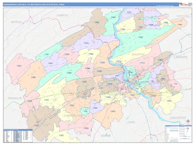Select ZIP code 17068 label
The width and height of the screenshot is (195, 146).
tap(91, 54)
